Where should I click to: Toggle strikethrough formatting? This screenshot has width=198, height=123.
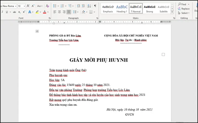pyautogui.click(x=15, y=12)
